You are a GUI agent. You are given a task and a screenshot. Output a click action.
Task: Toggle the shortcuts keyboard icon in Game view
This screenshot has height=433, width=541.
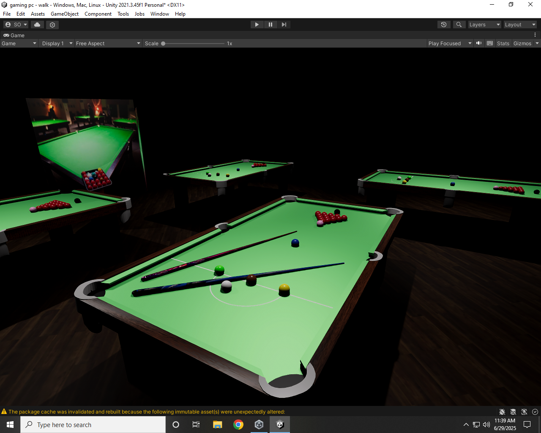click(490, 43)
